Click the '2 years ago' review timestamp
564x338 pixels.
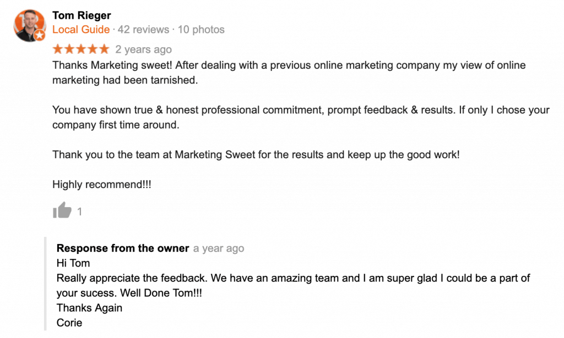tap(143, 49)
